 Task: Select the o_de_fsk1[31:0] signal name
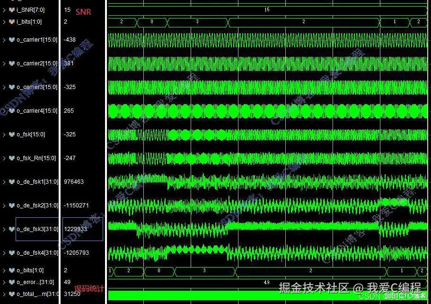pos(37,182)
